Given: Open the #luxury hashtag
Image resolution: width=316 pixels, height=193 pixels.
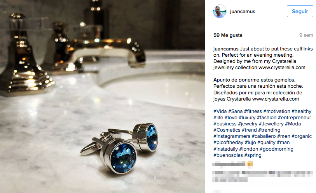Looking at the screenshot, I should point(247,118).
